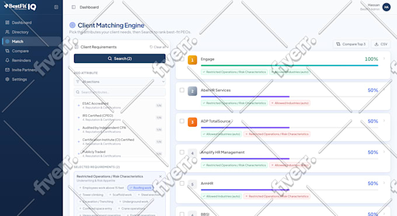Click the rank 1 badge for Engage
The width and height of the screenshot is (397, 216).
[x=193, y=60]
